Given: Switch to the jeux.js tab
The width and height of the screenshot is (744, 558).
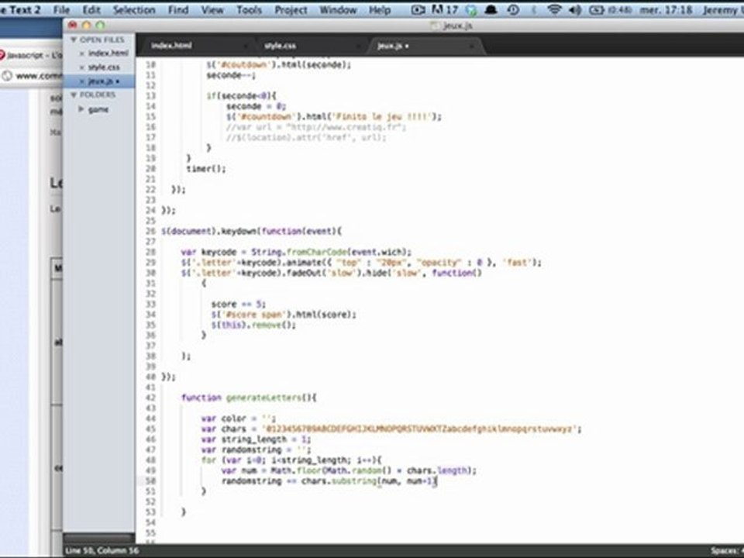Looking at the screenshot, I should 391,46.
